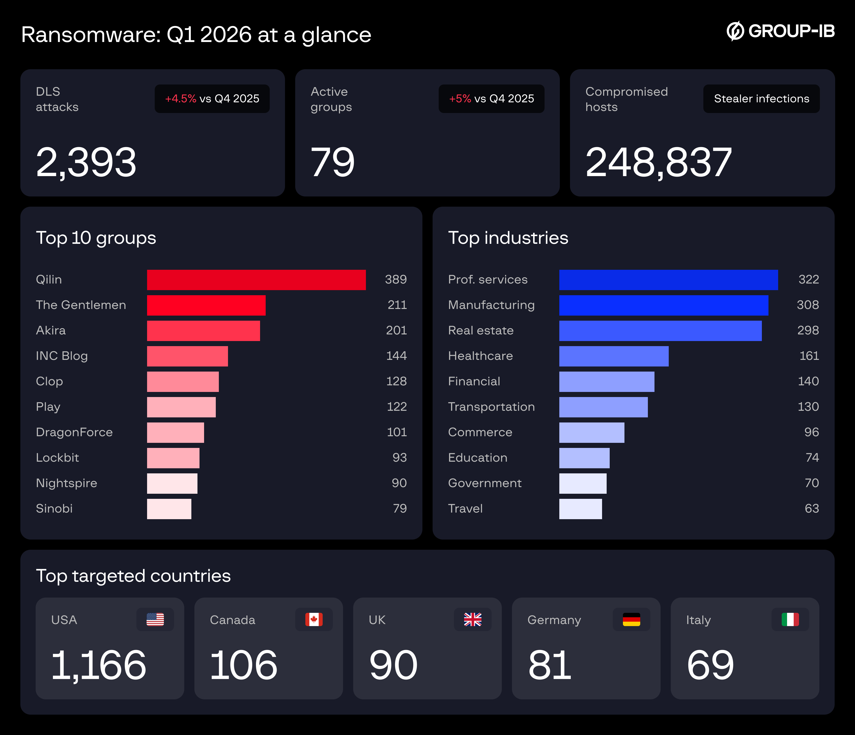Screen dimensions: 855x735
Task: Click the '+4.5% vs Q4 2025' badge
Action: (212, 99)
